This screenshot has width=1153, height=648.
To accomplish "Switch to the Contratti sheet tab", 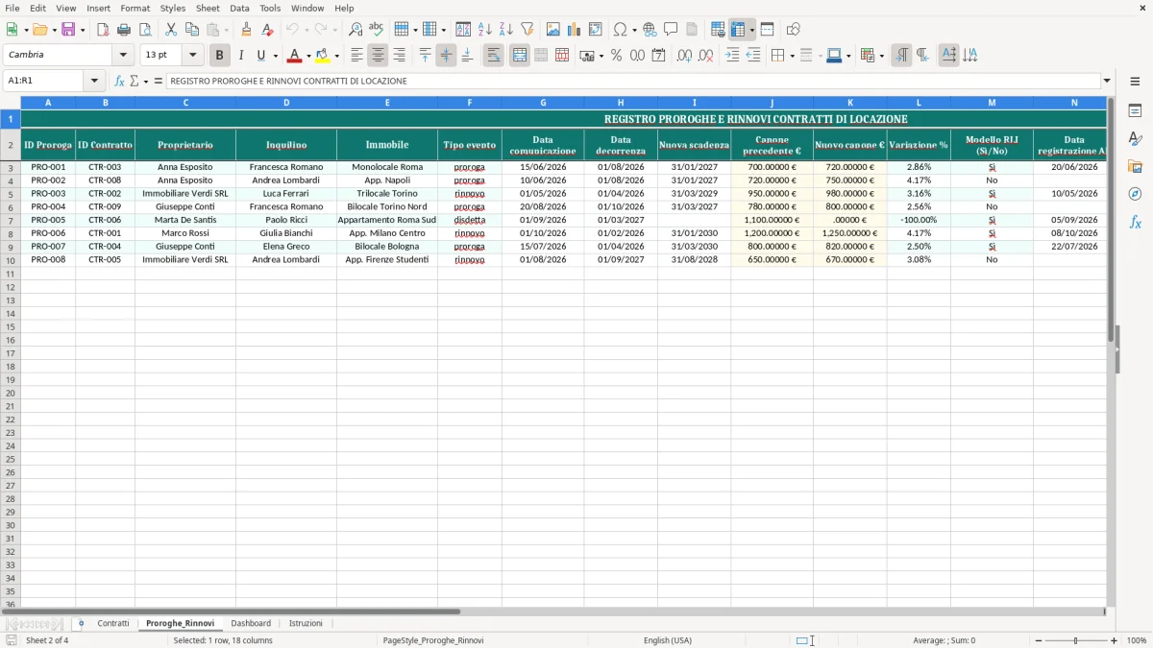I will tap(113, 623).
